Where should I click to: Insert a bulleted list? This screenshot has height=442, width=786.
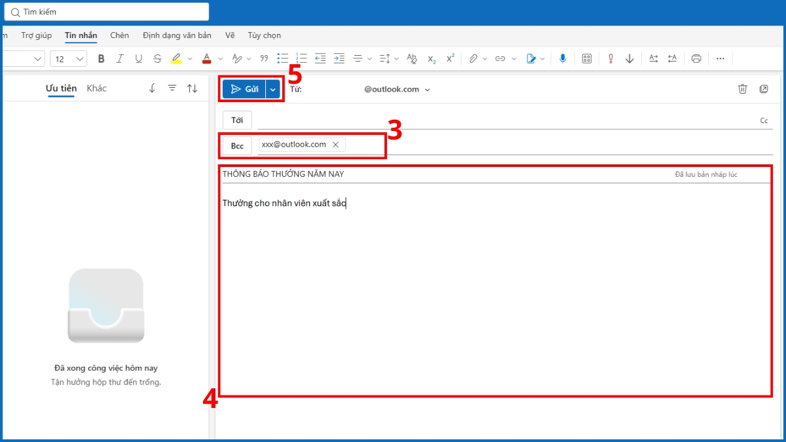click(x=282, y=59)
